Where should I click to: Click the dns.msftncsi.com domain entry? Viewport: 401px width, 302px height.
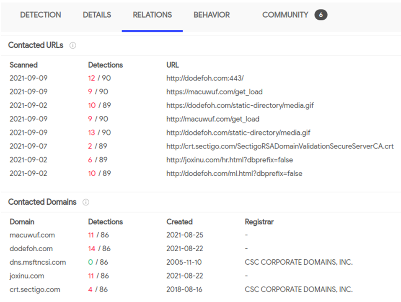[x=38, y=262]
